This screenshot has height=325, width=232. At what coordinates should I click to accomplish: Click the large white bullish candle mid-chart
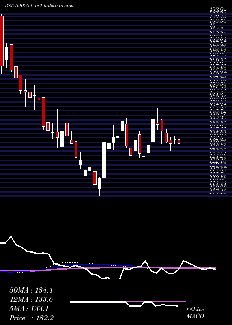[104, 160]
